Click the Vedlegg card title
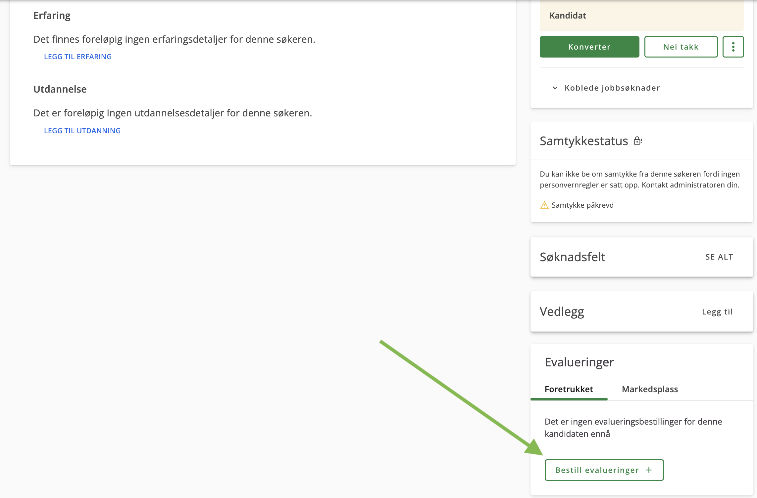 pos(562,312)
